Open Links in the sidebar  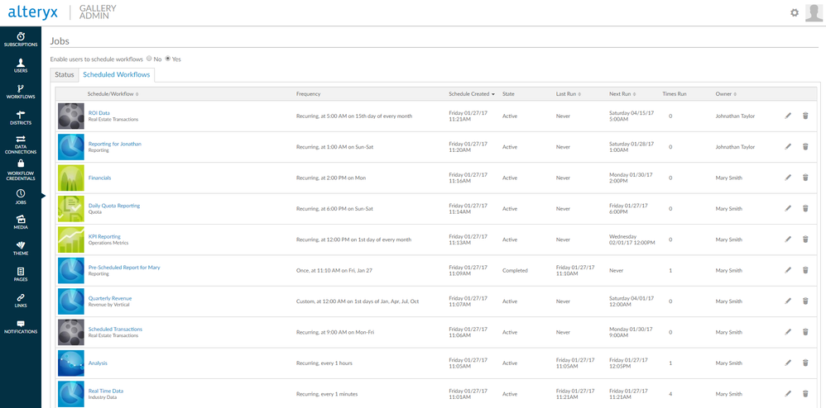[x=21, y=300]
